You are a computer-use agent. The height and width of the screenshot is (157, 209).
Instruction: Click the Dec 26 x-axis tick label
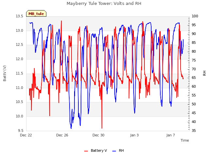click(62, 135)
